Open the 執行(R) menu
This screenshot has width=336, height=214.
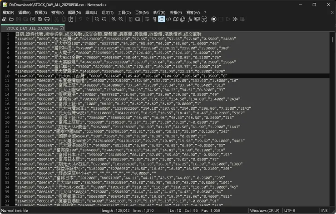pyautogui.click(x=159, y=12)
